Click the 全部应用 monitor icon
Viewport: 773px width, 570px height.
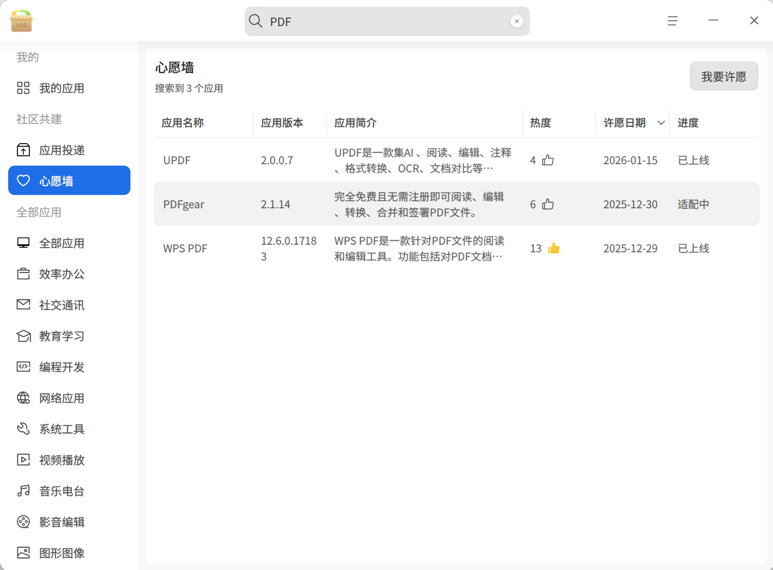point(23,243)
